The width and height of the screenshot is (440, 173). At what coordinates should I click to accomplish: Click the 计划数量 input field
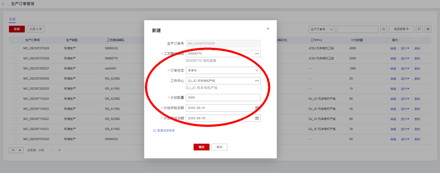(x=223, y=97)
